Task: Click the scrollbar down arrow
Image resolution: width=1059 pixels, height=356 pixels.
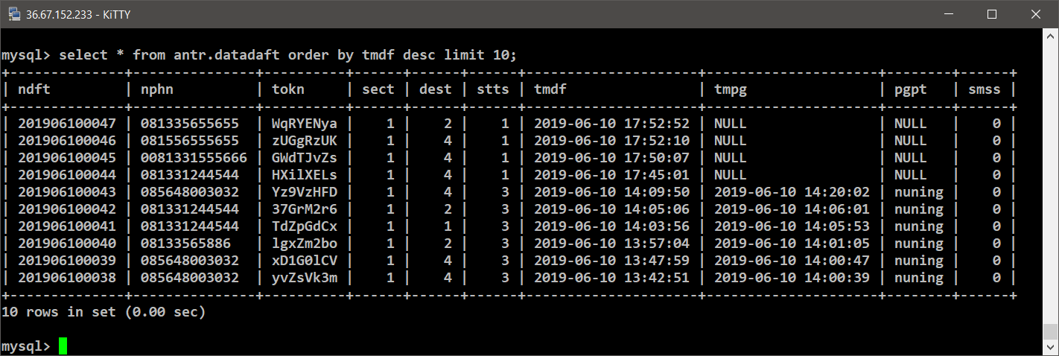Action: pos(1051,348)
